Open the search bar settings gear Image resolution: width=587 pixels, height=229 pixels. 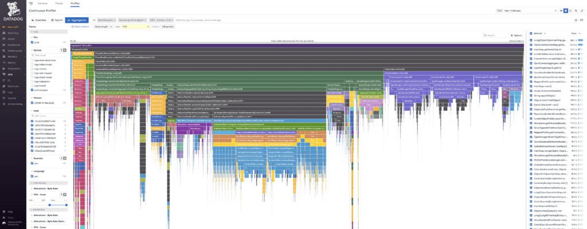pos(576,20)
